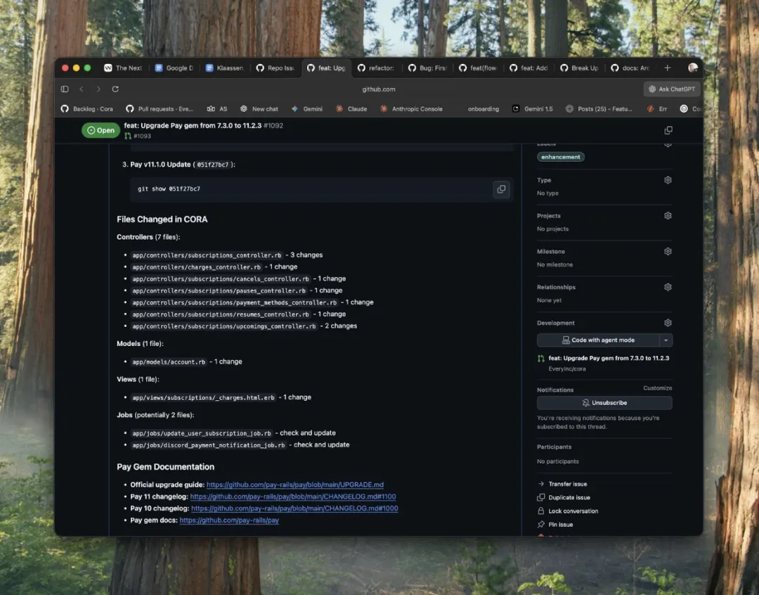Open the Claude bookmark
Image resolution: width=759 pixels, height=595 pixels.
(x=352, y=109)
